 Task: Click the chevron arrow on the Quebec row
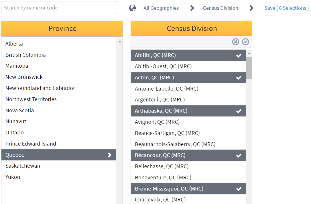coord(109,155)
